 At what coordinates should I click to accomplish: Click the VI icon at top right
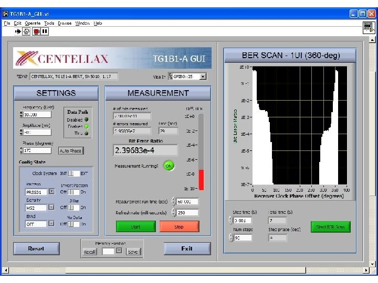(x=369, y=28)
